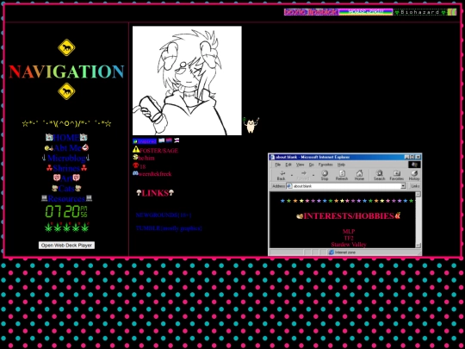Open the Go menu in Internet Explorer
Viewport: 465px width, 349px height.
[312, 165]
